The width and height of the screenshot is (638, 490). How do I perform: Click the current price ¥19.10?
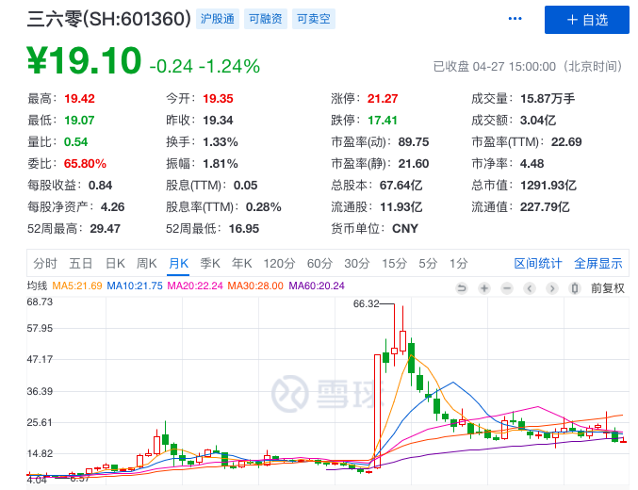pyautogui.click(x=84, y=60)
